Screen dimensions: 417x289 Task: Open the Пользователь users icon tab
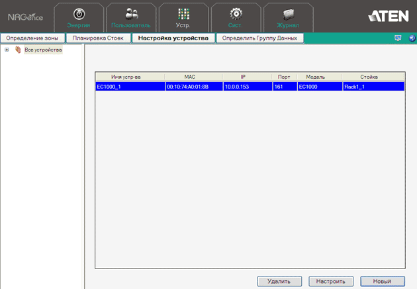click(x=131, y=18)
